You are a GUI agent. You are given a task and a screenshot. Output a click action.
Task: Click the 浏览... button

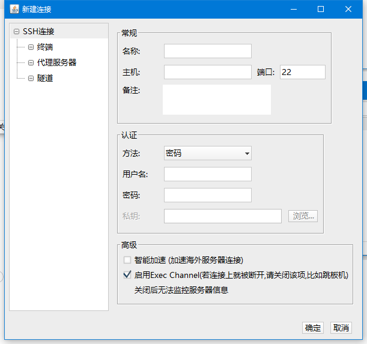pyautogui.click(x=303, y=216)
